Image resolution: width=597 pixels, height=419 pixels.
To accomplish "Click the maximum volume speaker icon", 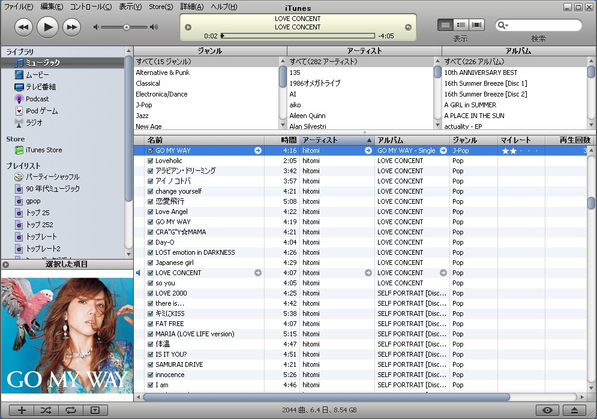I will [x=154, y=27].
